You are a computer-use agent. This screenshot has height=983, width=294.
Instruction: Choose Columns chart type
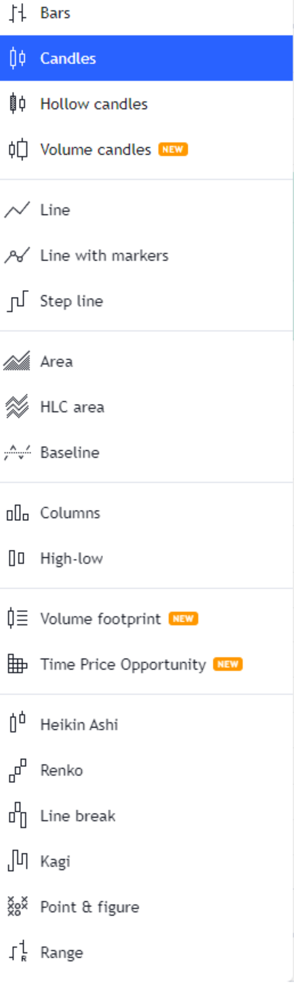click(x=70, y=513)
